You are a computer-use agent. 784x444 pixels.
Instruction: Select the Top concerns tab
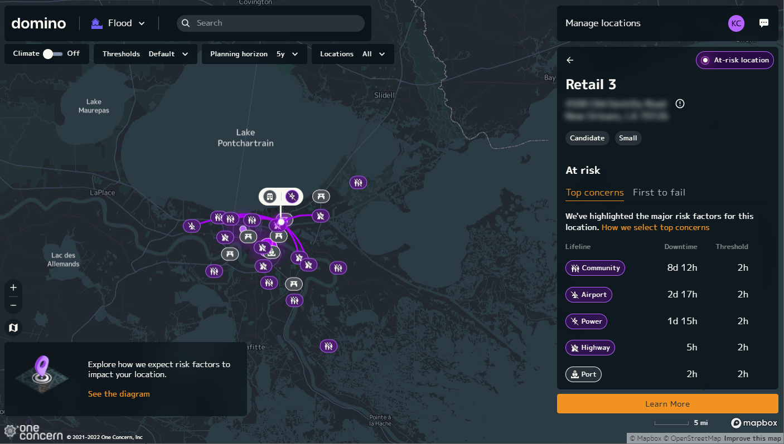pyautogui.click(x=594, y=193)
